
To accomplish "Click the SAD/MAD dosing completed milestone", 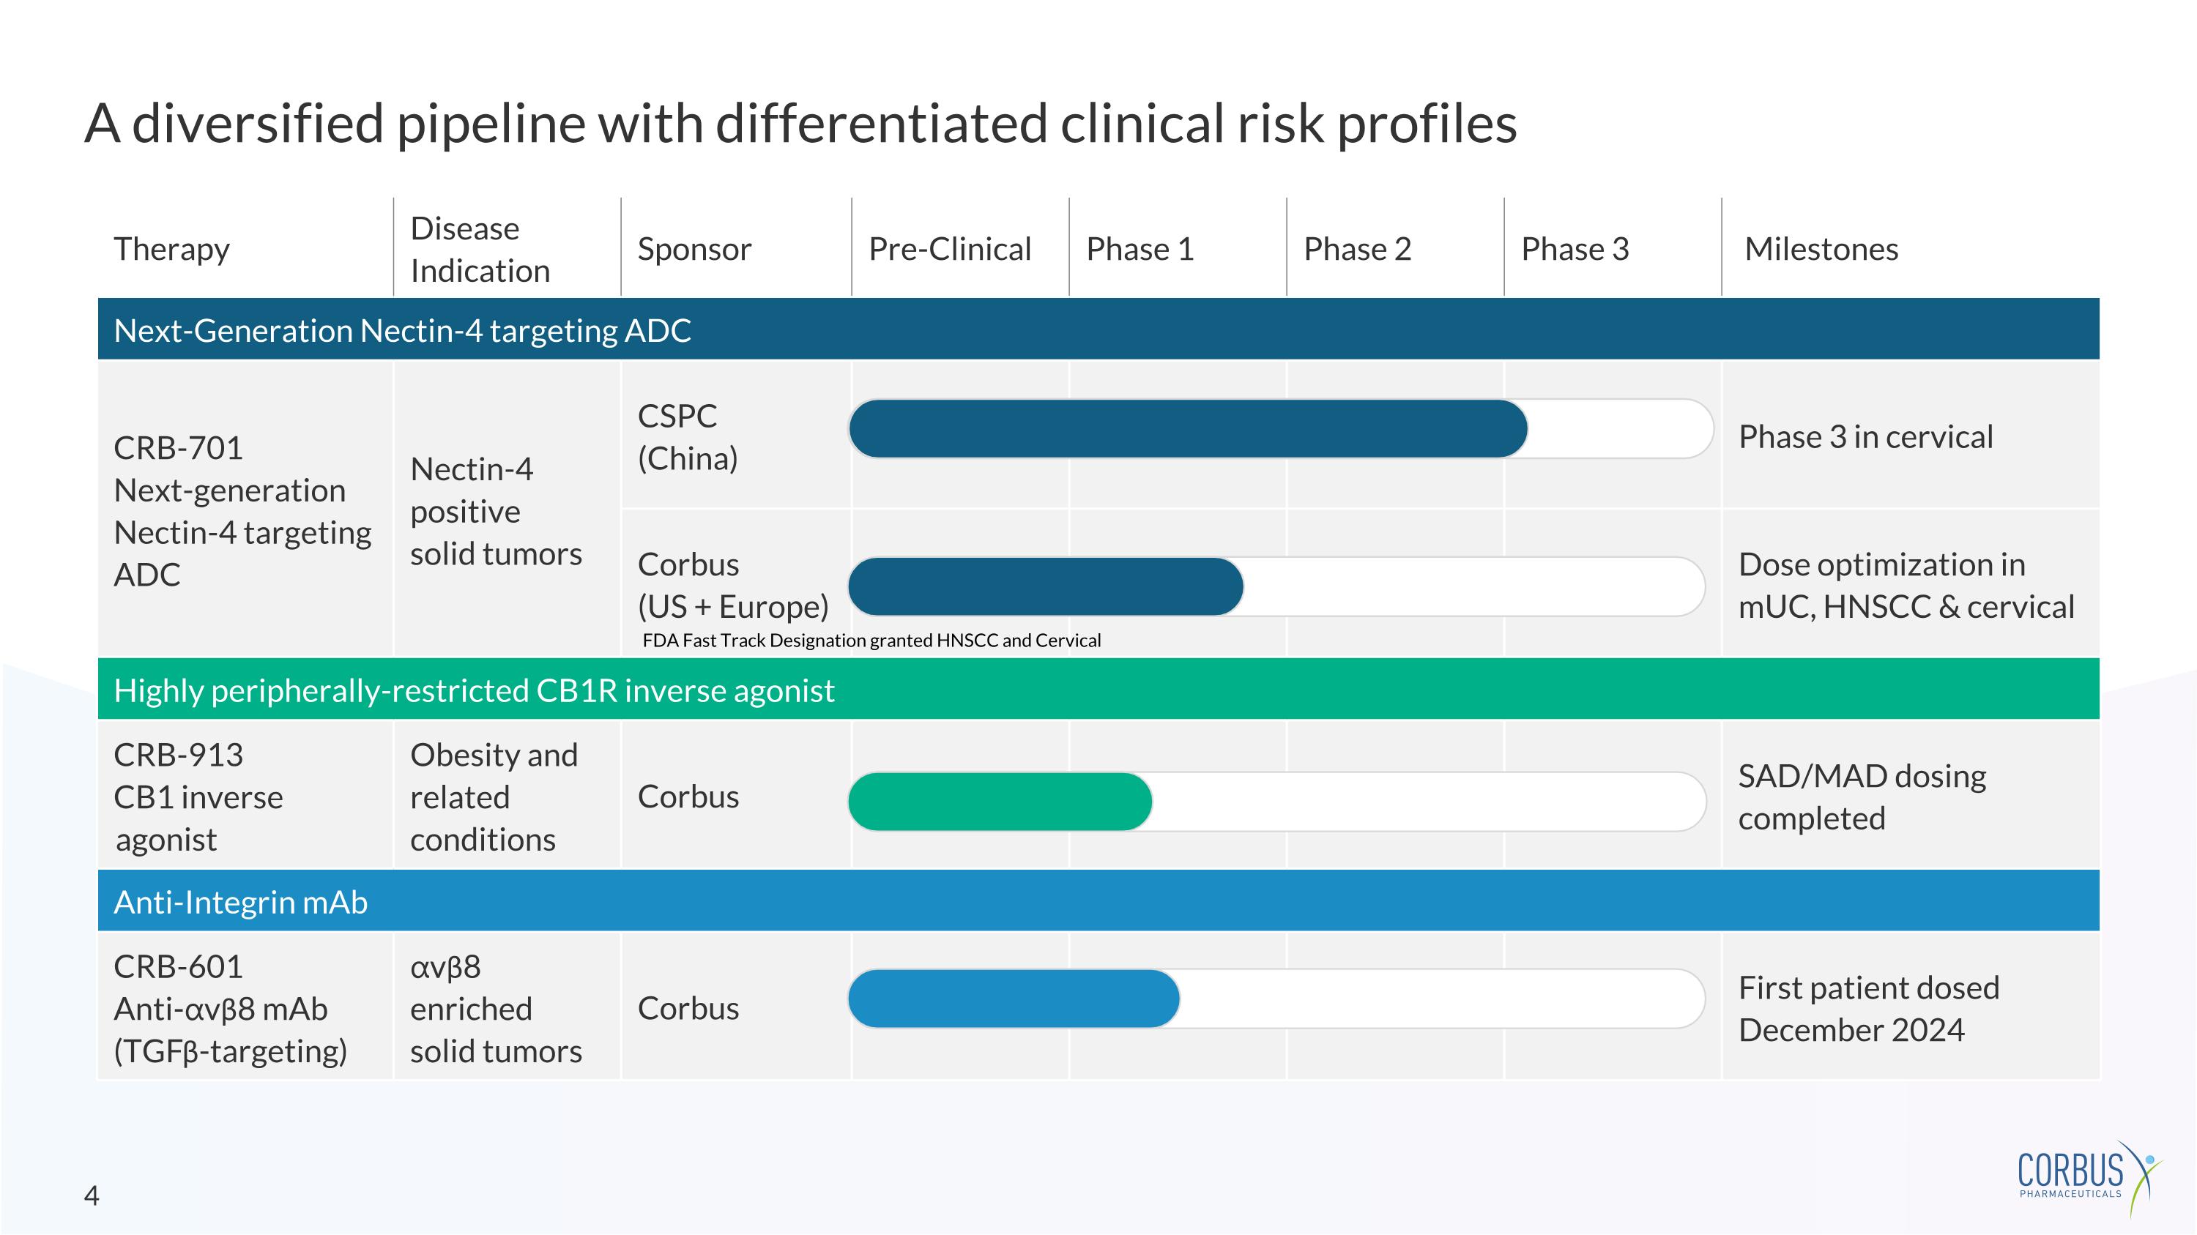I will tap(1862, 797).
